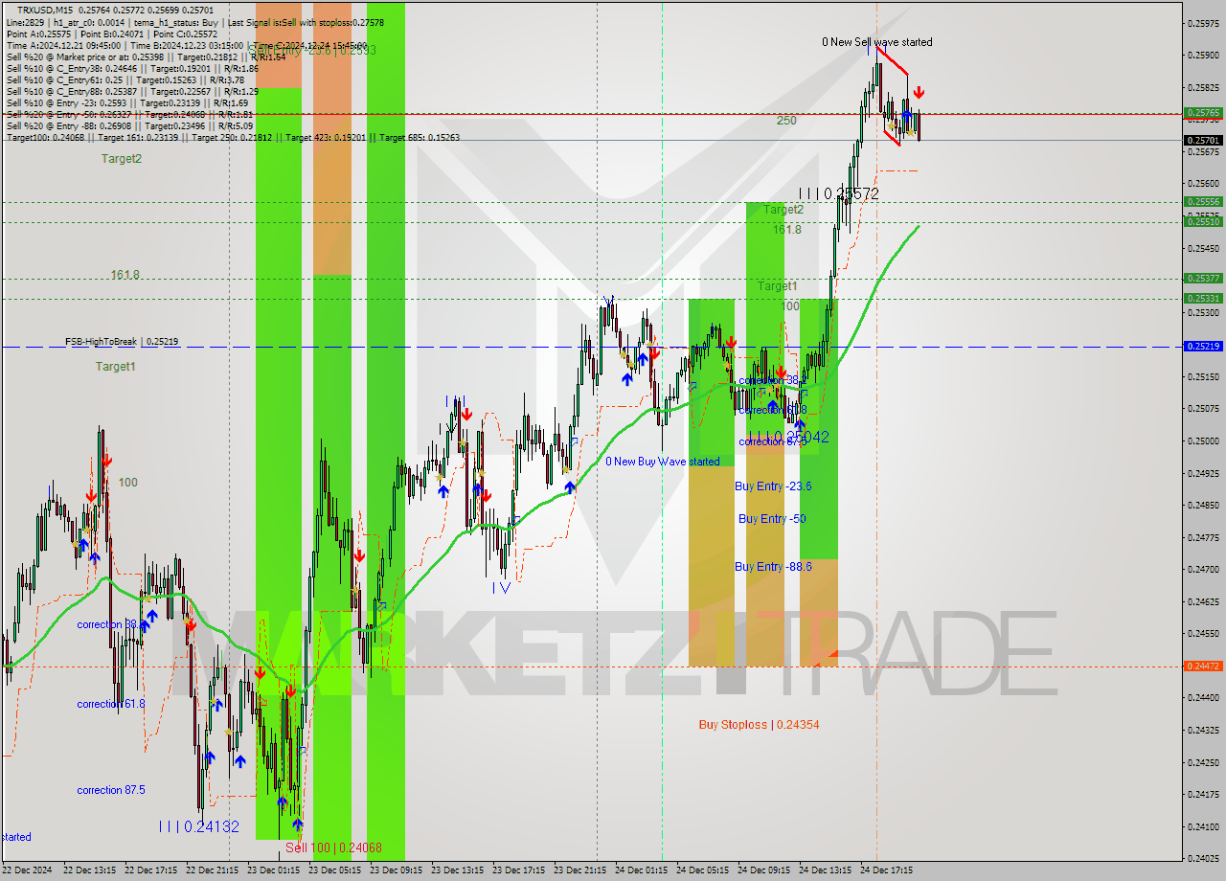Click the 0.25975 price axis tick

(x=1204, y=23)
